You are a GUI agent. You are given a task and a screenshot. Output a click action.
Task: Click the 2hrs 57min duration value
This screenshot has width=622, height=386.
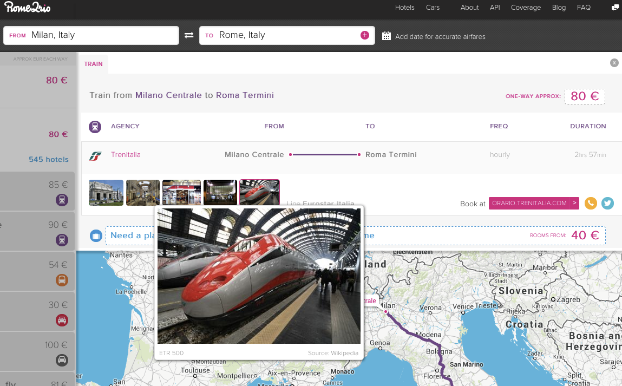[590, 155]
